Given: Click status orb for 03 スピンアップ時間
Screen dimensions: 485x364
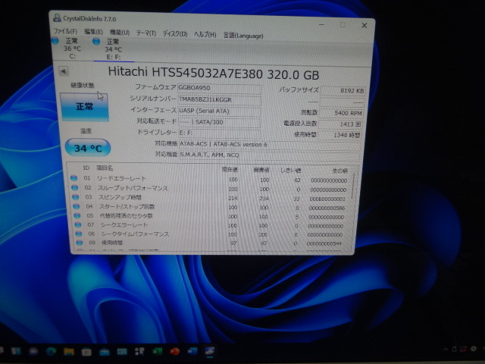Looking at the screenshot, I should point(76,196).
